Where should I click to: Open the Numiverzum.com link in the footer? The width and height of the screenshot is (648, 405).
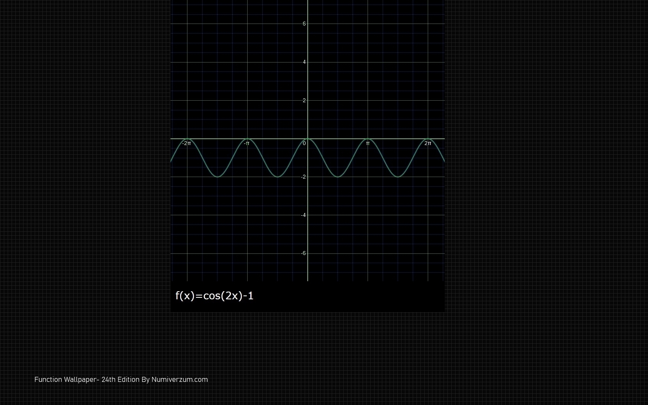point(179,380)
